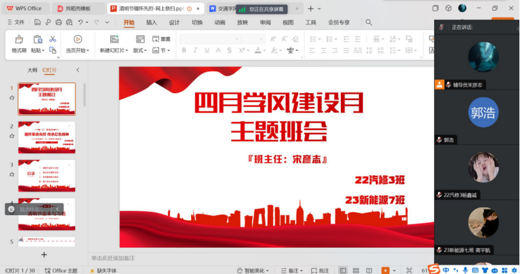Click the Reset (重置) button
This screenshot has width=520, height=274.
pyautogui.click(x=161, y=39)
